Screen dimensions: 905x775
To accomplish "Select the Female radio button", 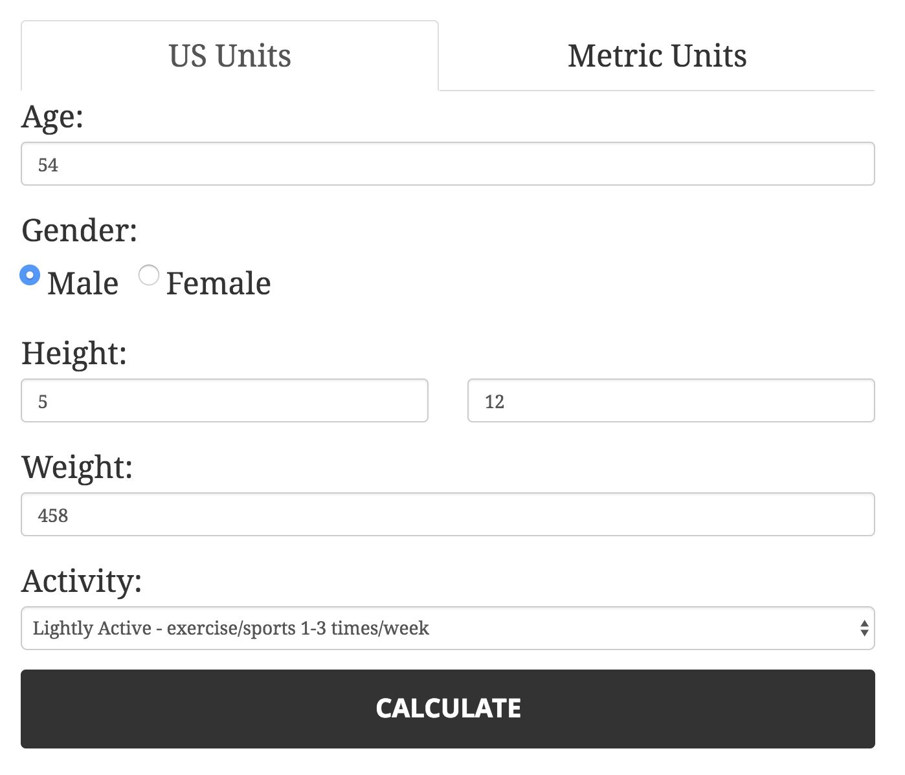I will click(149, 275).
